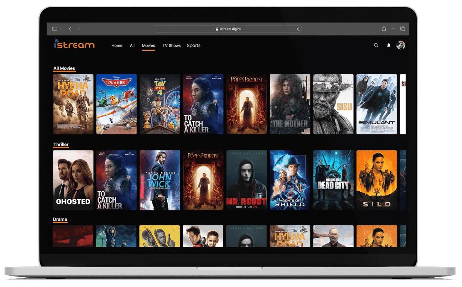
Task: Open the notifications bell
Action: (389, 45)
